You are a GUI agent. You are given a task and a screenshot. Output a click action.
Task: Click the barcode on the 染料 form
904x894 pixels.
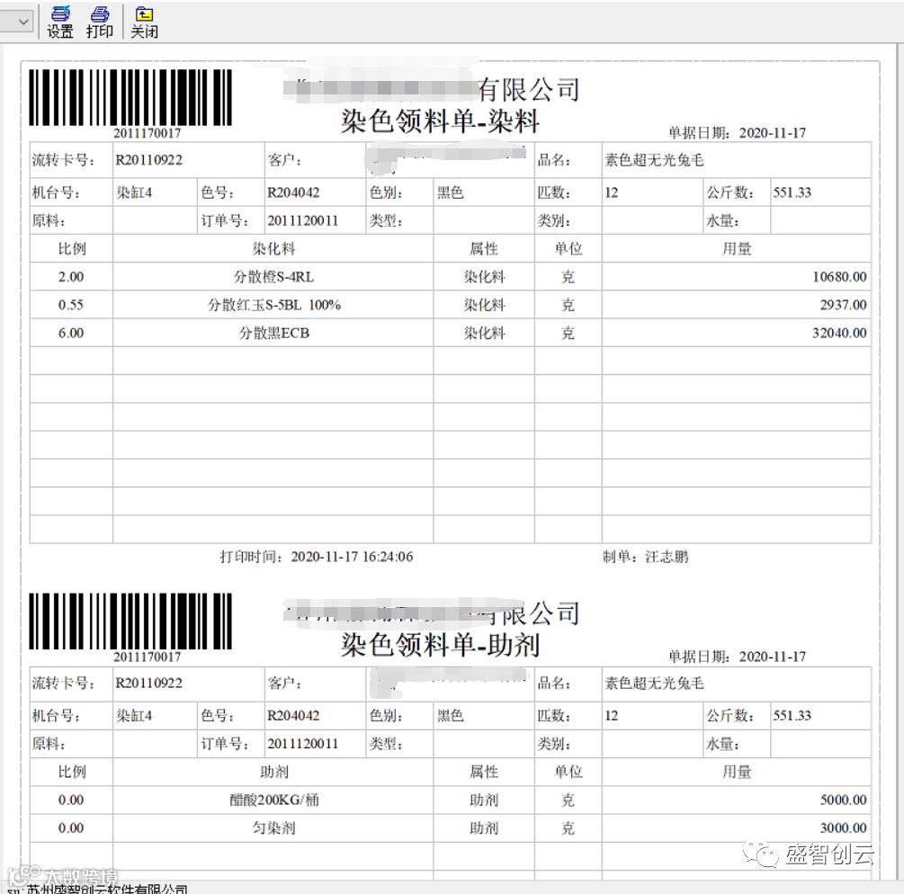tap(130, 97)
